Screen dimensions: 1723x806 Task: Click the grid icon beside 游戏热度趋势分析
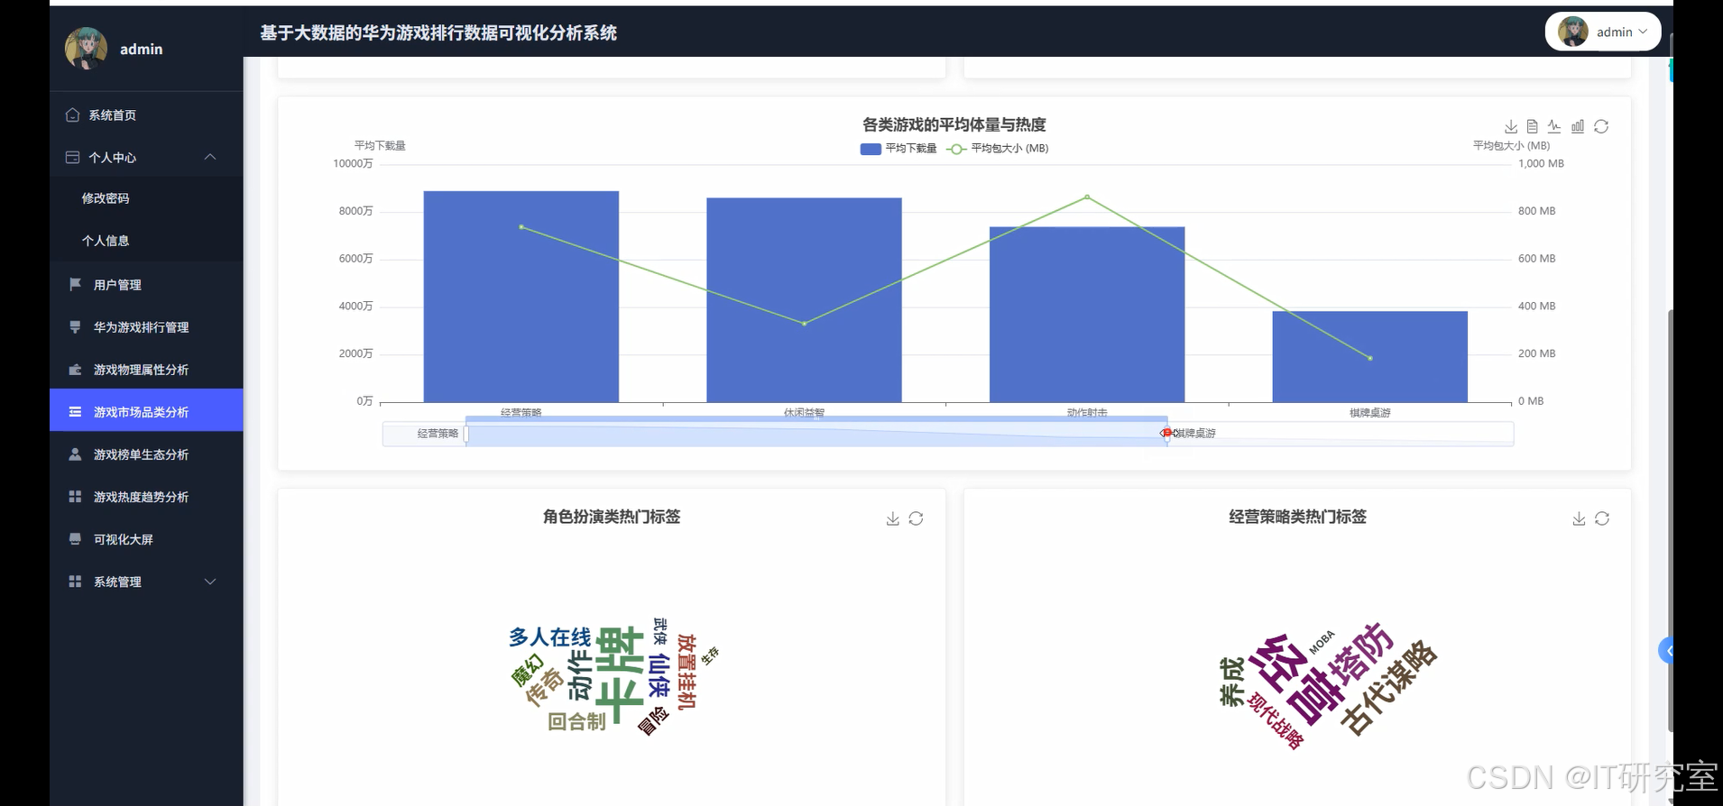(x=76, y=497)
